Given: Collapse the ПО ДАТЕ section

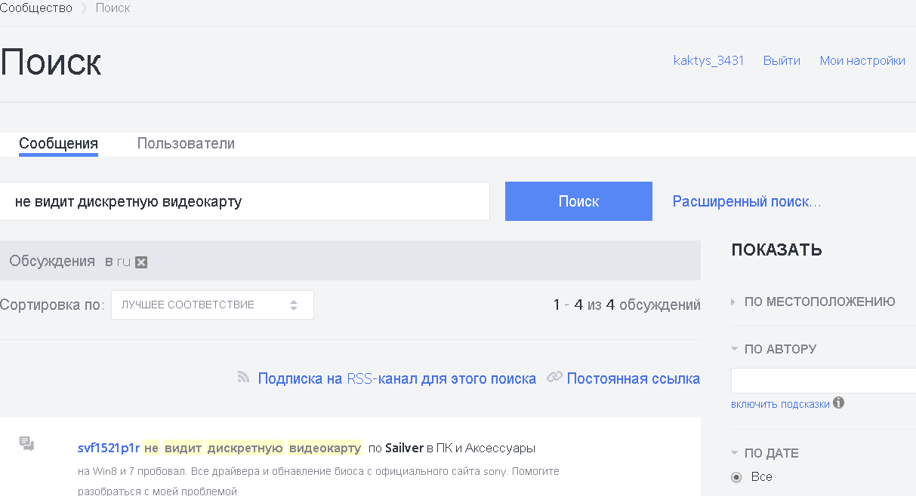Looking at the screenshot, I should coord(733,453).
